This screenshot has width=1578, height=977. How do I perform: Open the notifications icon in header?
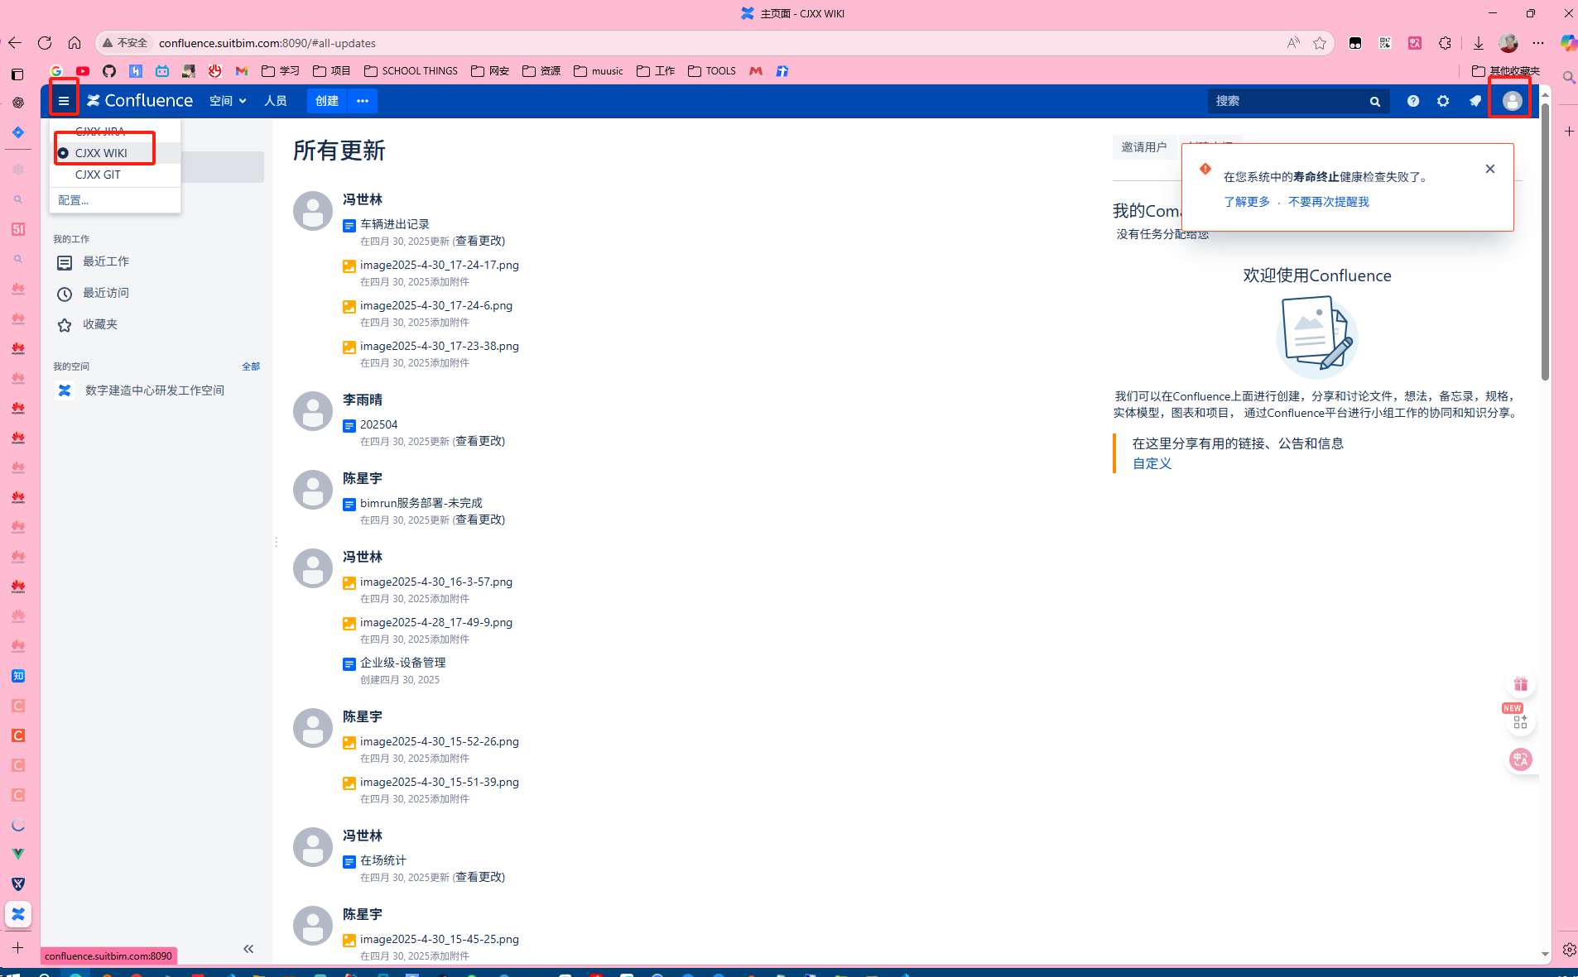1475,101
